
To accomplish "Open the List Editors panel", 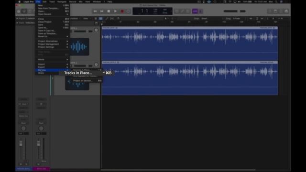I will pos(270,11).
